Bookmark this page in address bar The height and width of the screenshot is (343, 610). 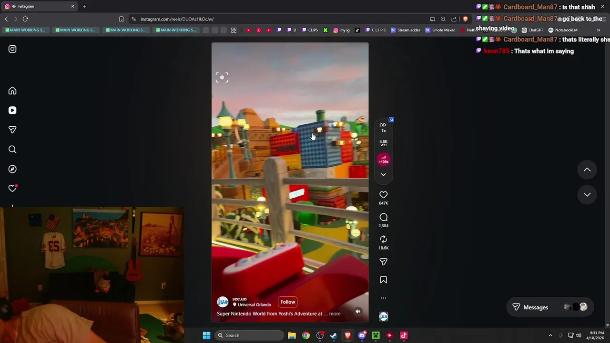(x=121, y=19)
